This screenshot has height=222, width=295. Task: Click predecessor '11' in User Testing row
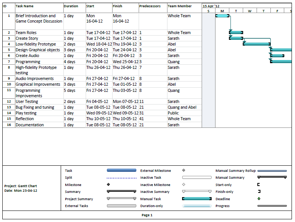(141, 102)
